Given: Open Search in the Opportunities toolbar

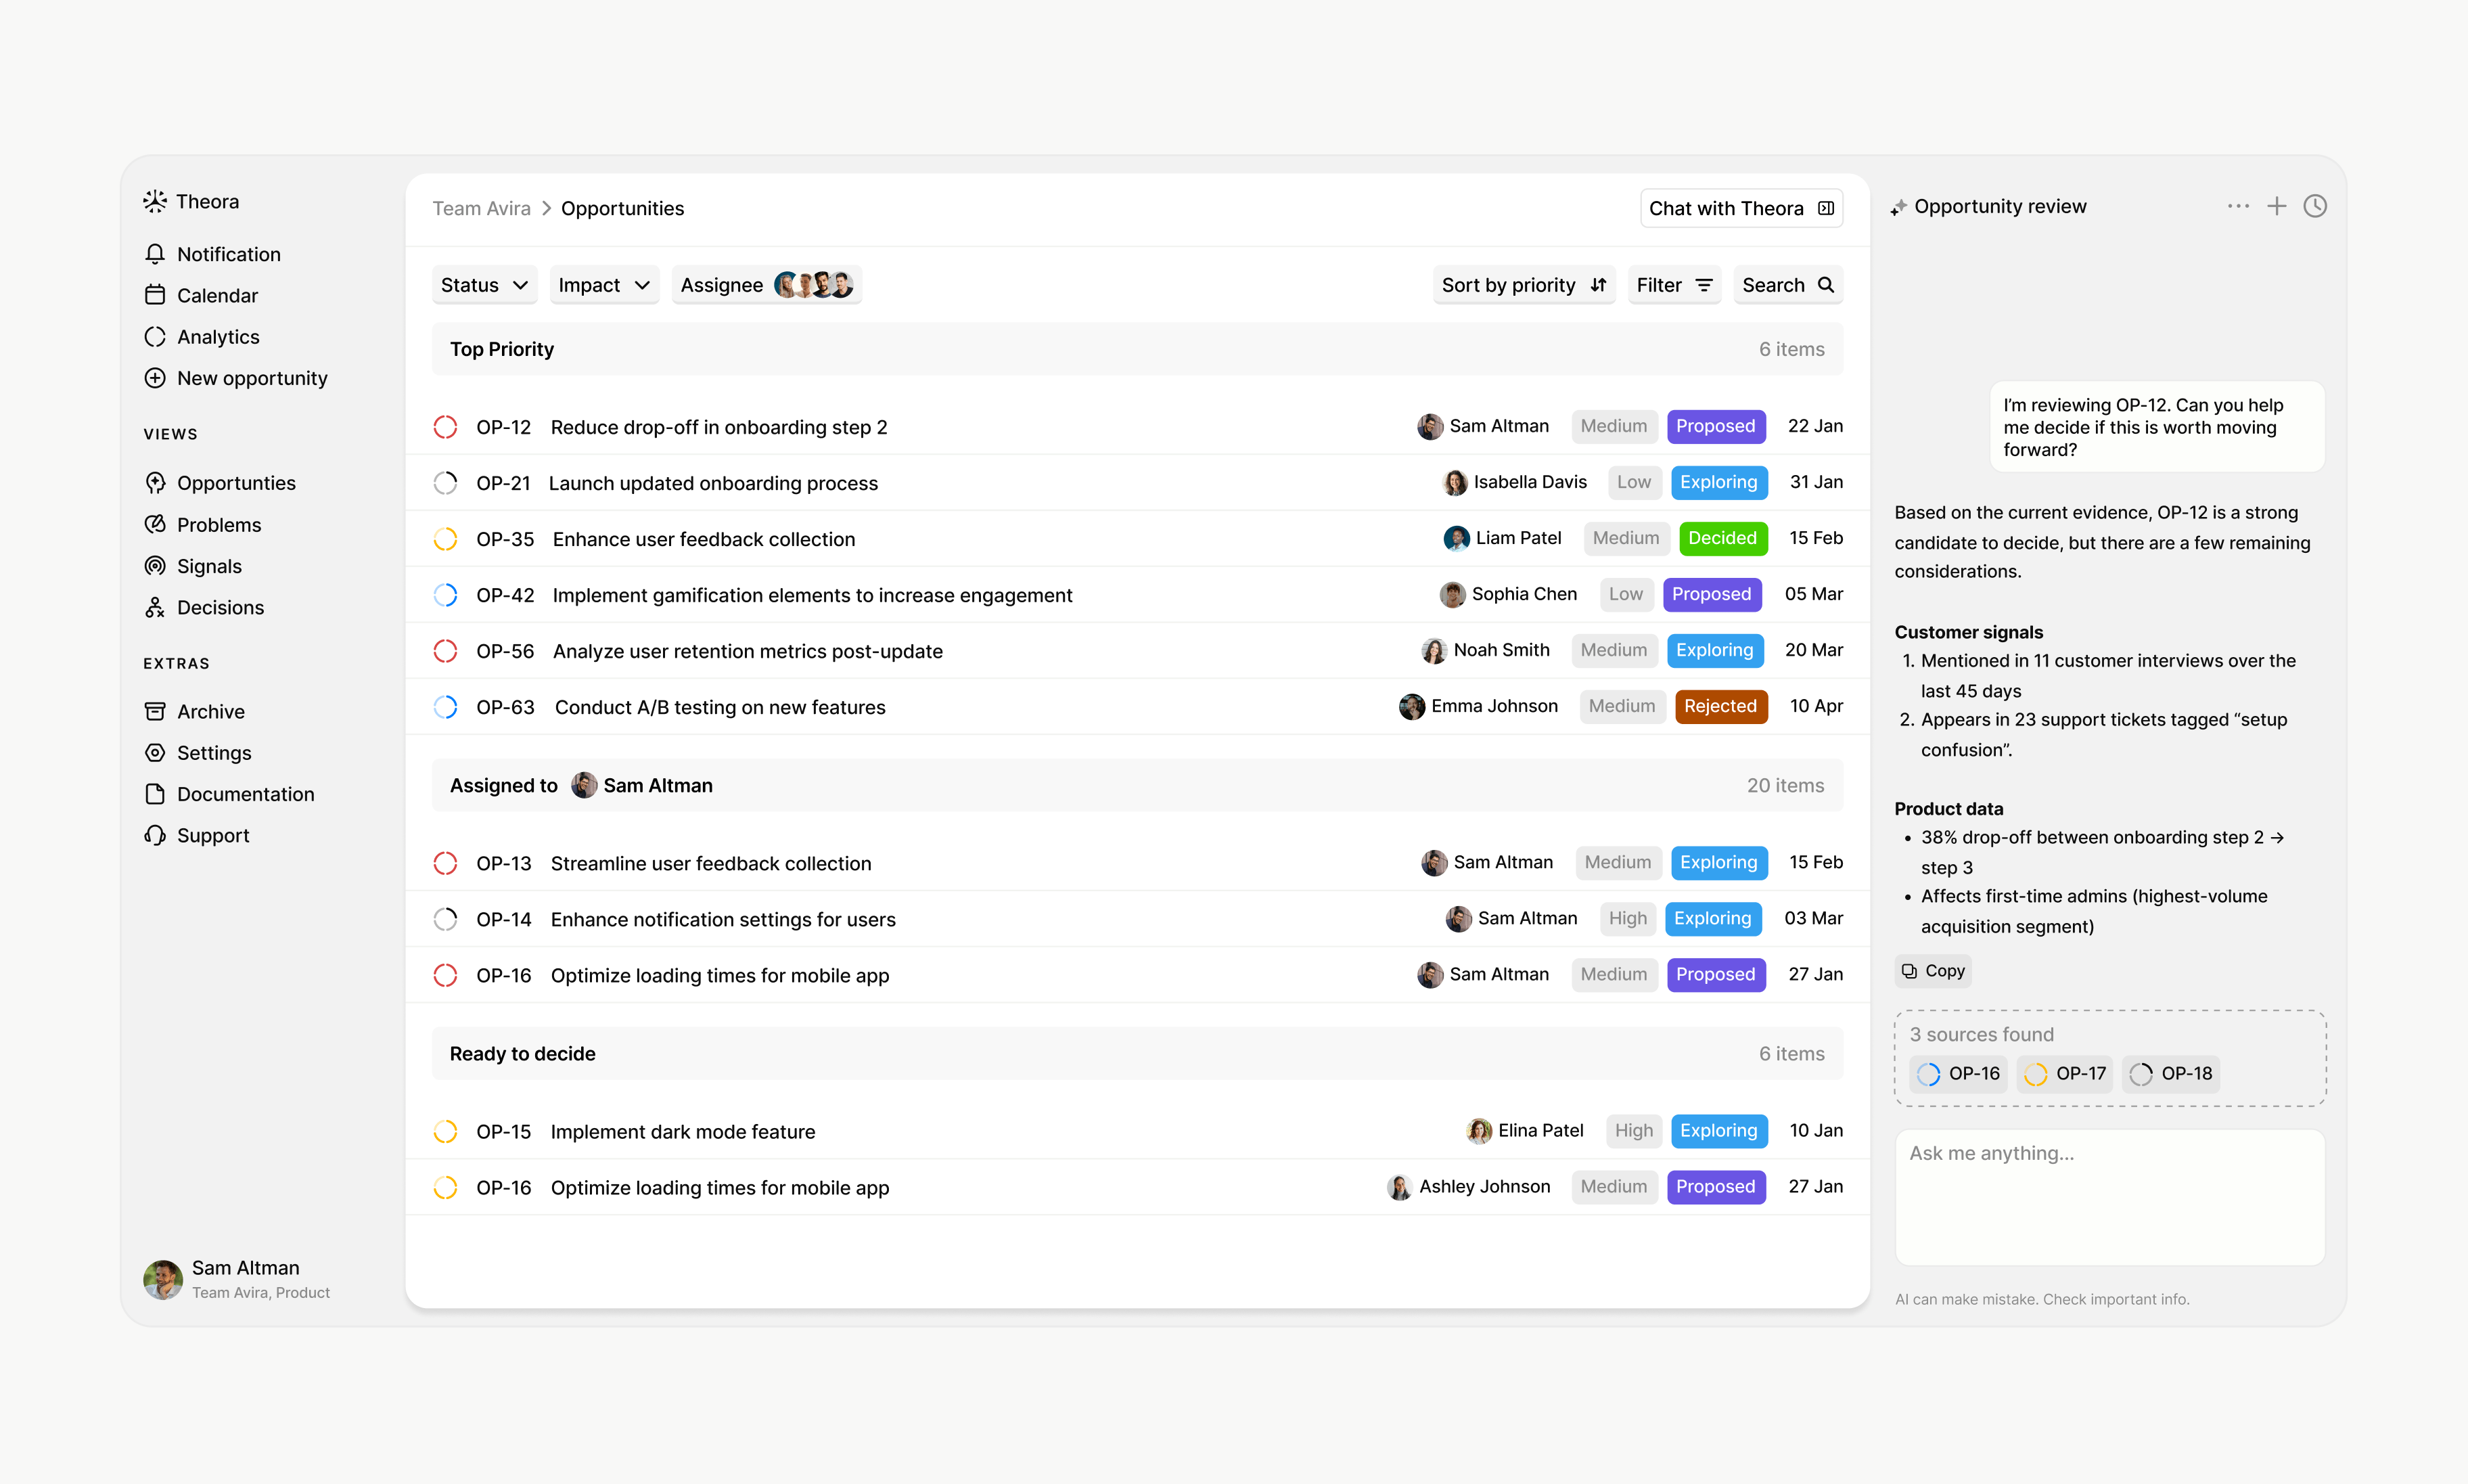Looking at the screenshot, I should pos(1787,285).
